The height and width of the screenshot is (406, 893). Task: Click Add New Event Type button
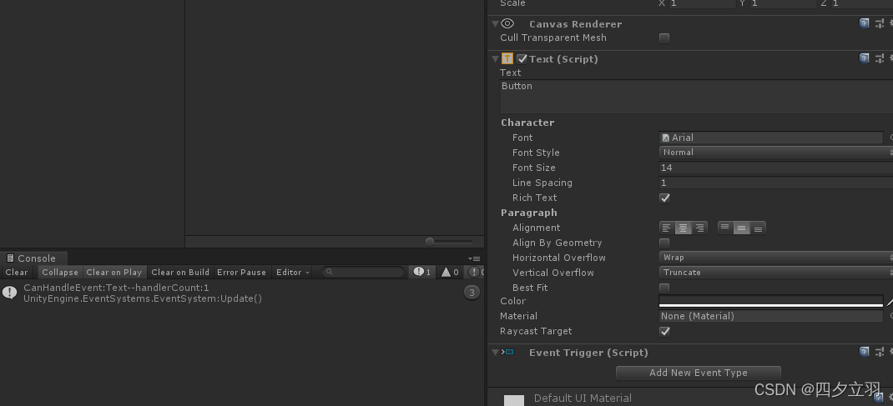(x=699, y=373)
